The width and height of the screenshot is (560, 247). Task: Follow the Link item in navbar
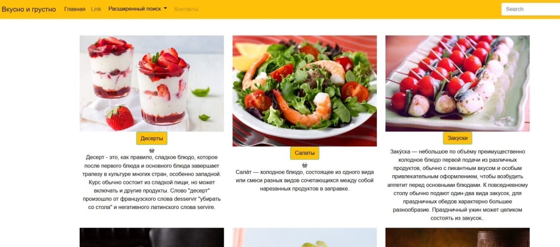[96, 9]
